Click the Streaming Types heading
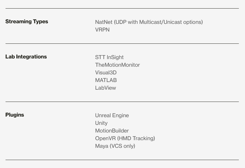Image resolution: width=245 pixels, height=168 pixels. (x=27, y=21)
